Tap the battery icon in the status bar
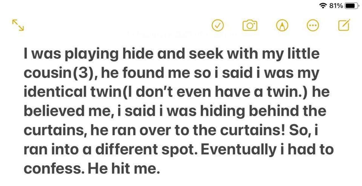The width and height of the screenshot is (362, 186). [351, 6]
